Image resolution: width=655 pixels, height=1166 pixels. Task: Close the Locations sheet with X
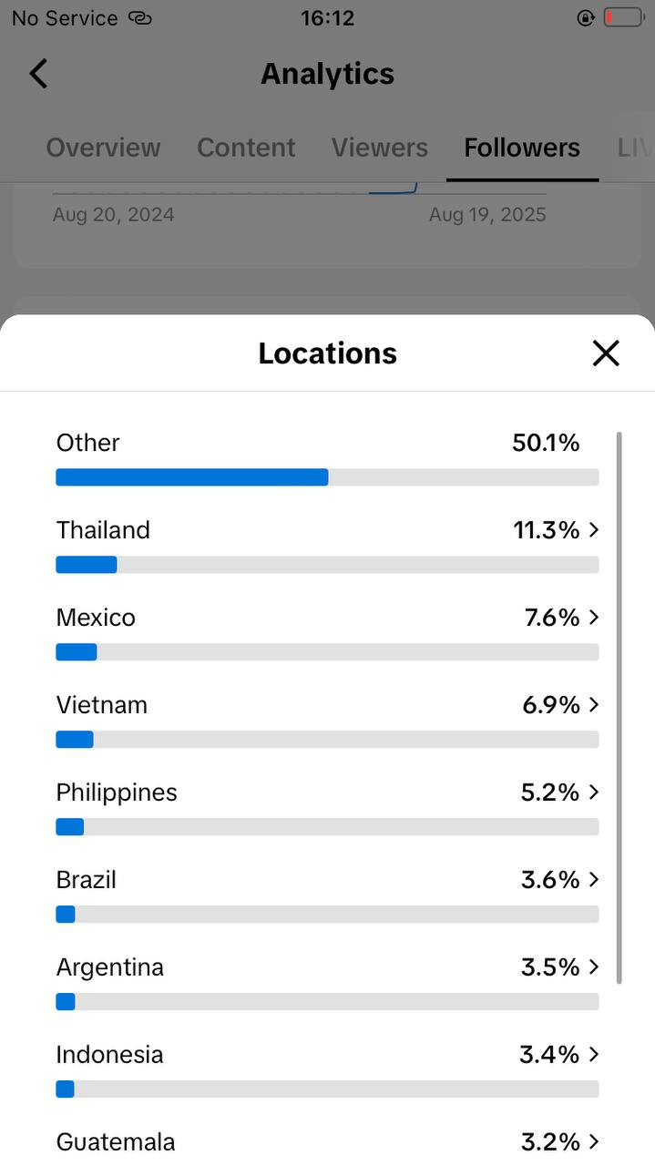tap(606, 353)
